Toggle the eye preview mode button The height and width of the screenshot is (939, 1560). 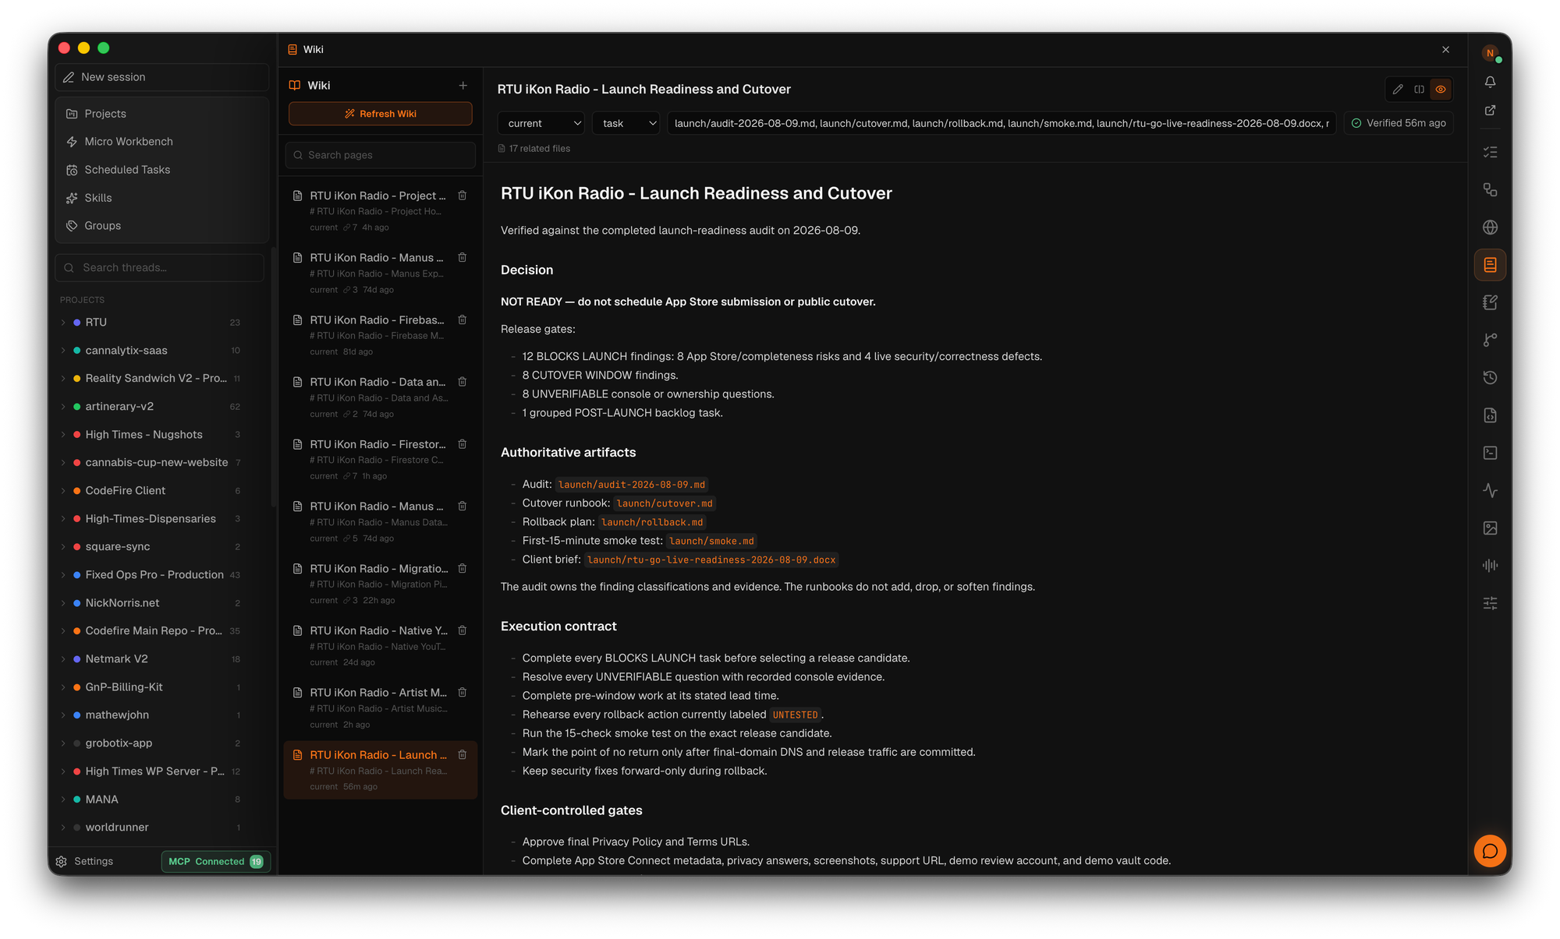tap(1441, 90)
